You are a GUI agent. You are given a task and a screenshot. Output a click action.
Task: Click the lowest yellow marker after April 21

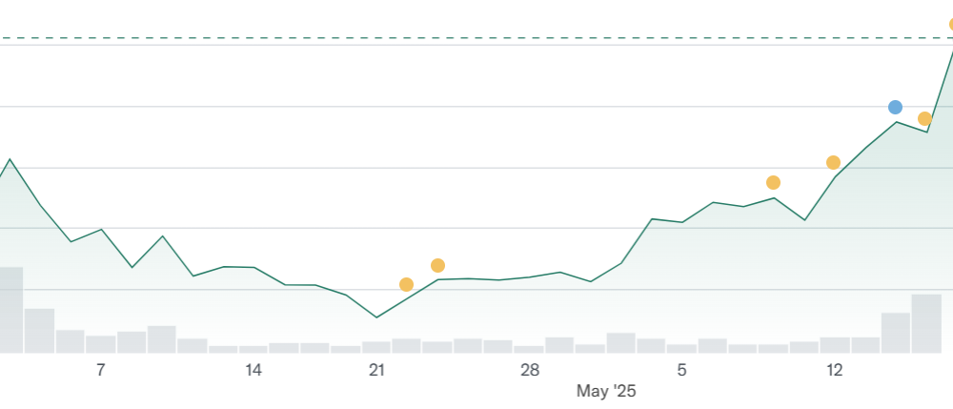406,284
